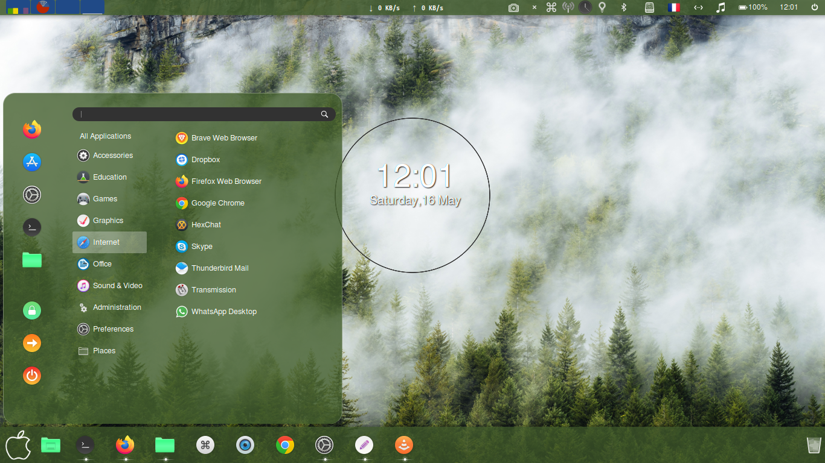The height and width of the screenshot is (463, 825).
Task: Select the Places category
Action: point(109,351)
